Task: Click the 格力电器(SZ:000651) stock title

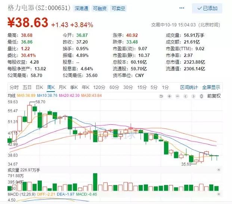Action: [x=39, y=8]
